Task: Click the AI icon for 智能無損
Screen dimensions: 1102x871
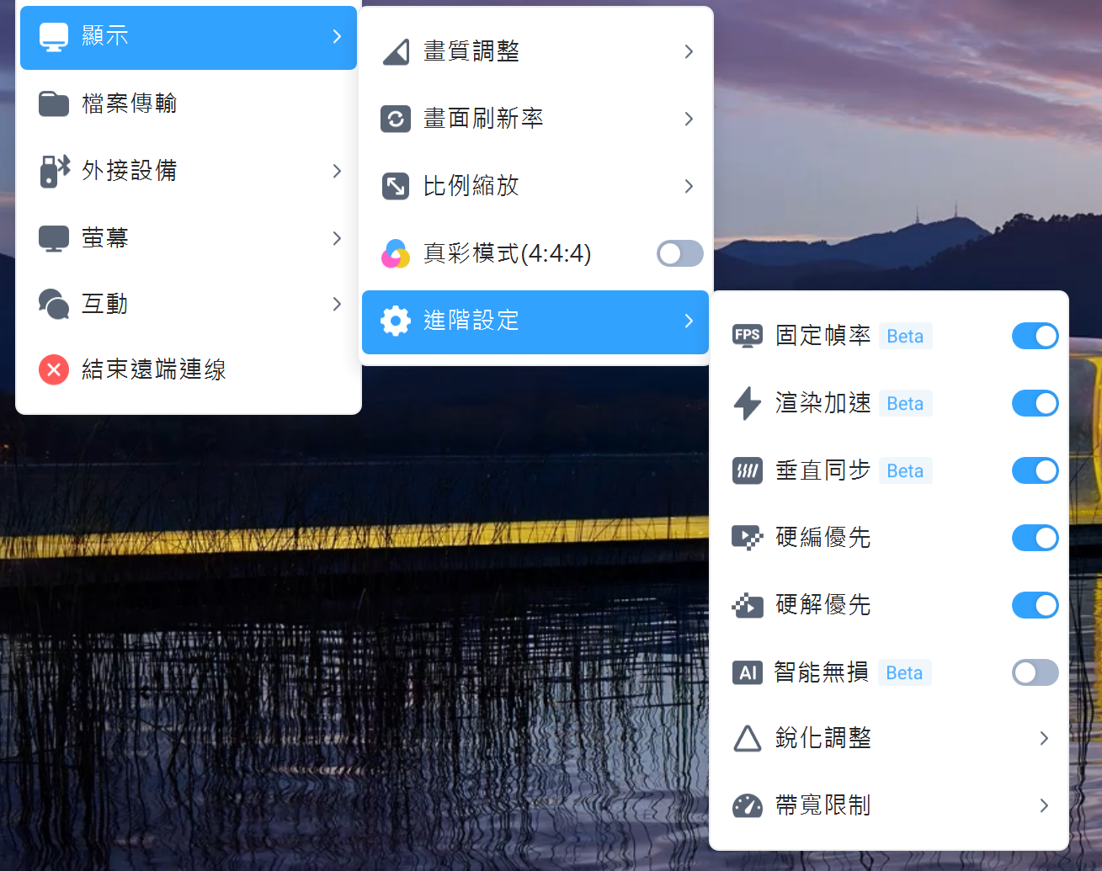Action: coord(747,672)
